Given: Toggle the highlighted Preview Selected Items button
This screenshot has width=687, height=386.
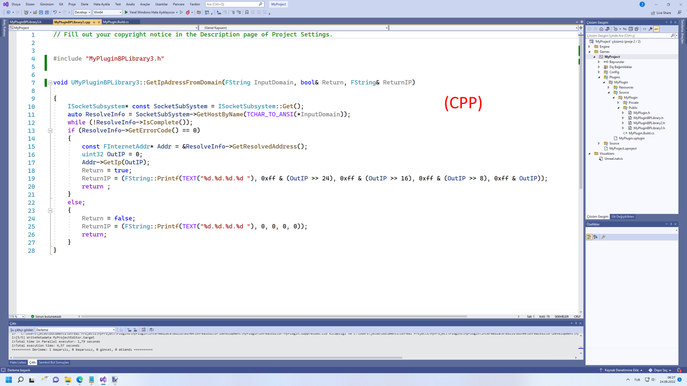Looking at the screenshot, I should tap(656, 29).
